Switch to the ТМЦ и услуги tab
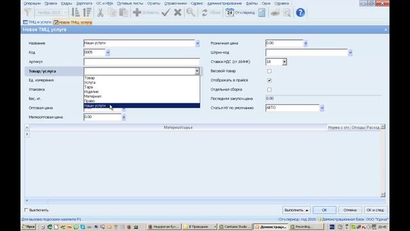Image resolution: width=410 pixels, height=231 pixels. point(37,22)
